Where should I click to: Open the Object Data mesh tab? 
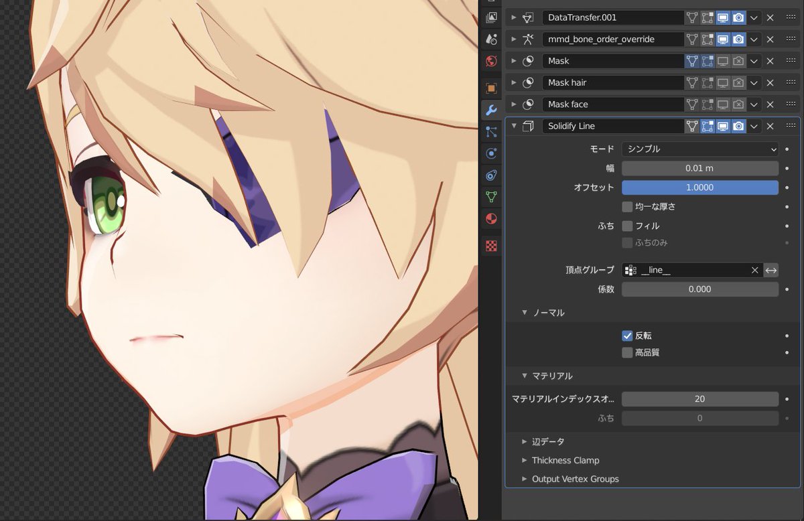[491, 197]
